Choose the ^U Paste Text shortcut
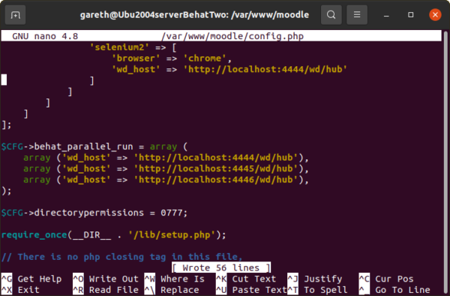This screenshot has height=296, width=450. point(251,290)
